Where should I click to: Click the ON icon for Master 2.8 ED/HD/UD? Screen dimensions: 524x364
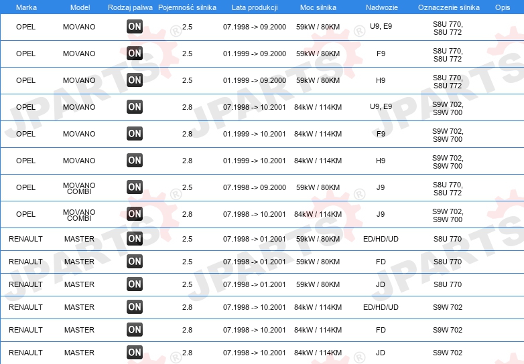(135, 307)
